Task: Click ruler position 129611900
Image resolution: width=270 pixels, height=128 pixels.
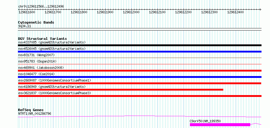Action: 105,12
